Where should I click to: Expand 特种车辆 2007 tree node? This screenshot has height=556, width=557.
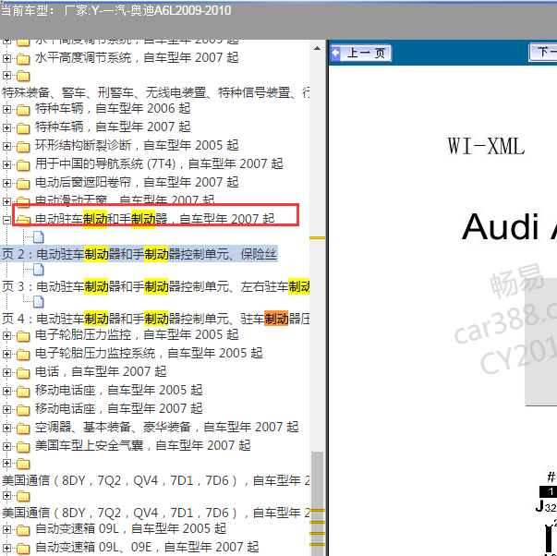6,127
